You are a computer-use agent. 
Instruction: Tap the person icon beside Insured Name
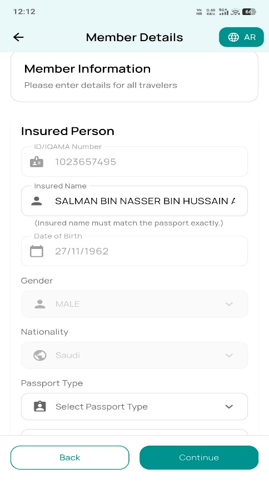(37, 201)
